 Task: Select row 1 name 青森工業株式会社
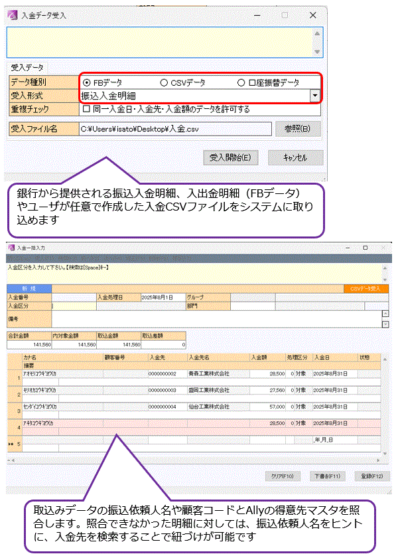pyautogui.click(x=209, y=374)
